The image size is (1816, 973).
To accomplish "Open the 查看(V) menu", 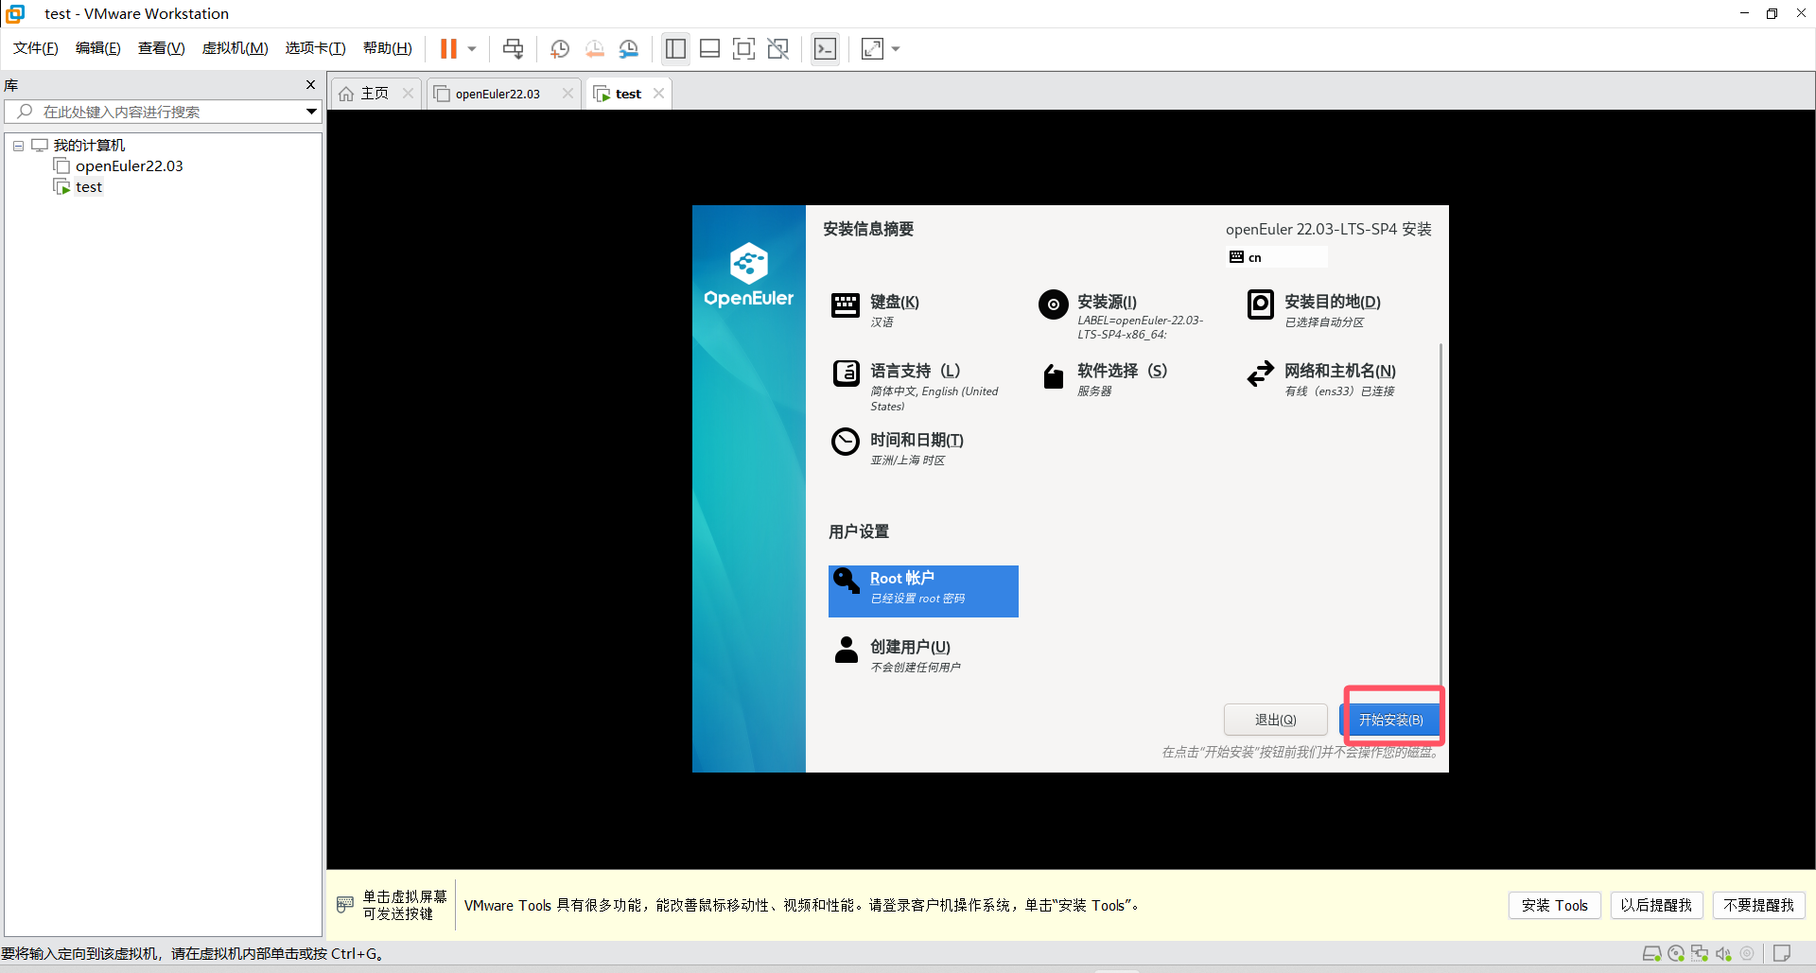I will [x=162, y=48].
